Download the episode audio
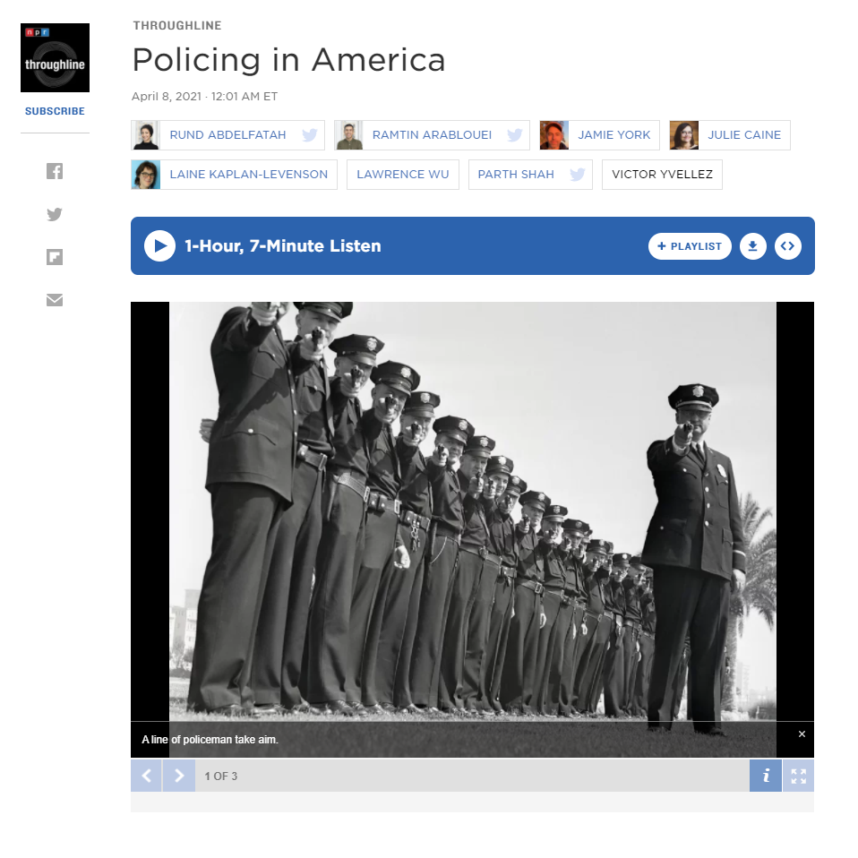The width and height of the screenshot is (858, 858). tap(753, 246)
